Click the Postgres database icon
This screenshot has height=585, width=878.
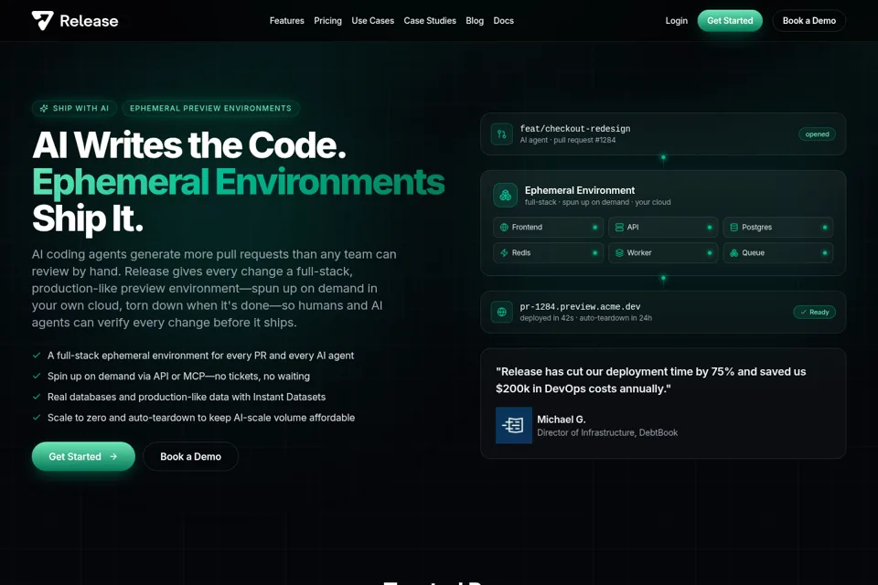click(x=734, y=228)
